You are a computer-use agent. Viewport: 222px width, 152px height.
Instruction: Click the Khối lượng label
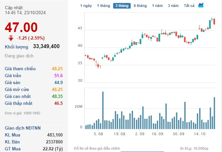coord(17,47)
